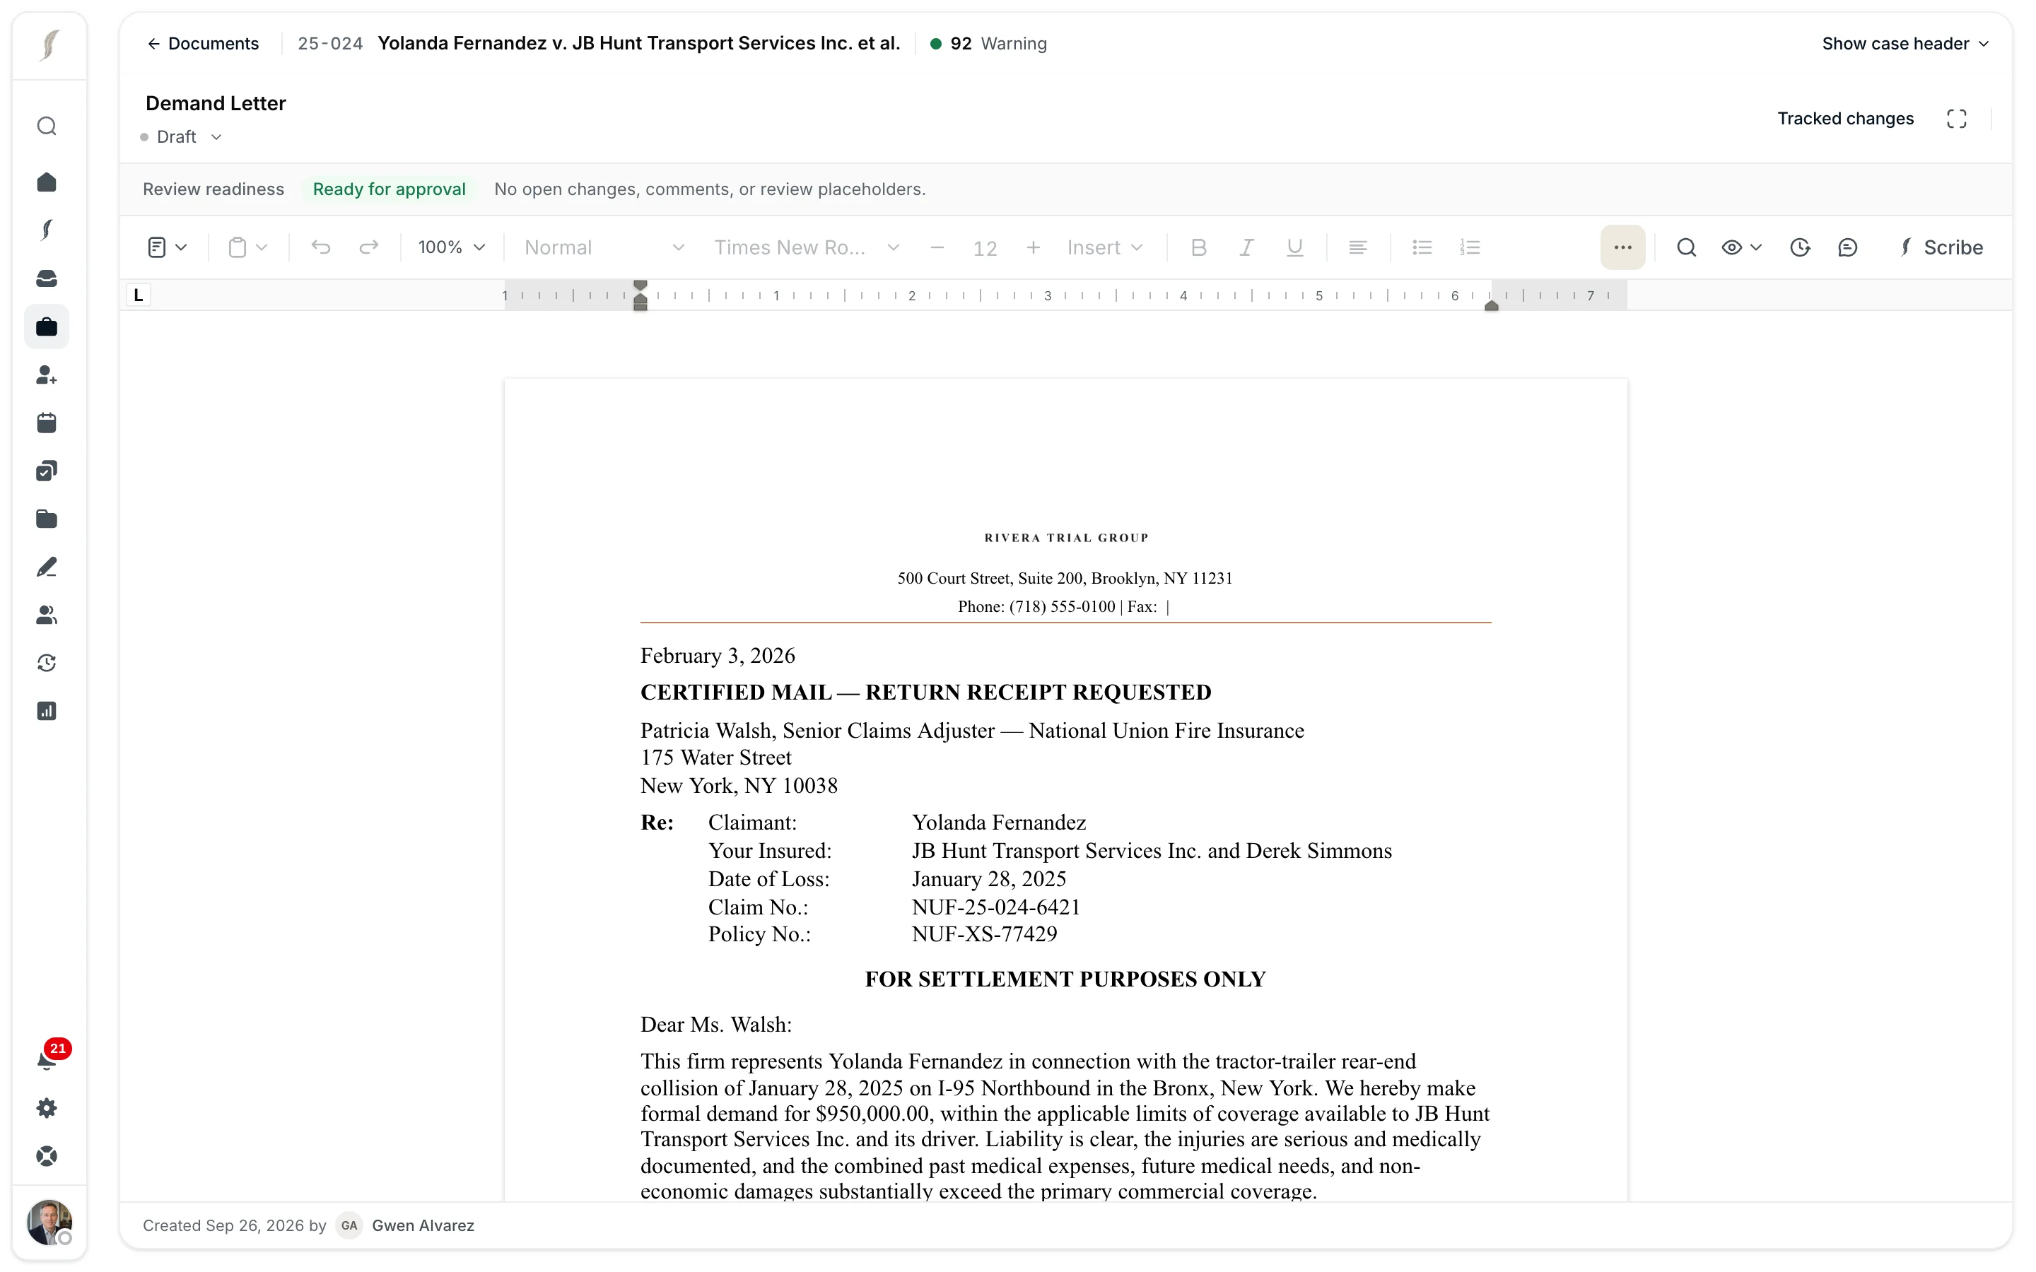Open the eye view-mode dropdown
Viewport: 2036px width, 1272px height.
click(1740, 247)
